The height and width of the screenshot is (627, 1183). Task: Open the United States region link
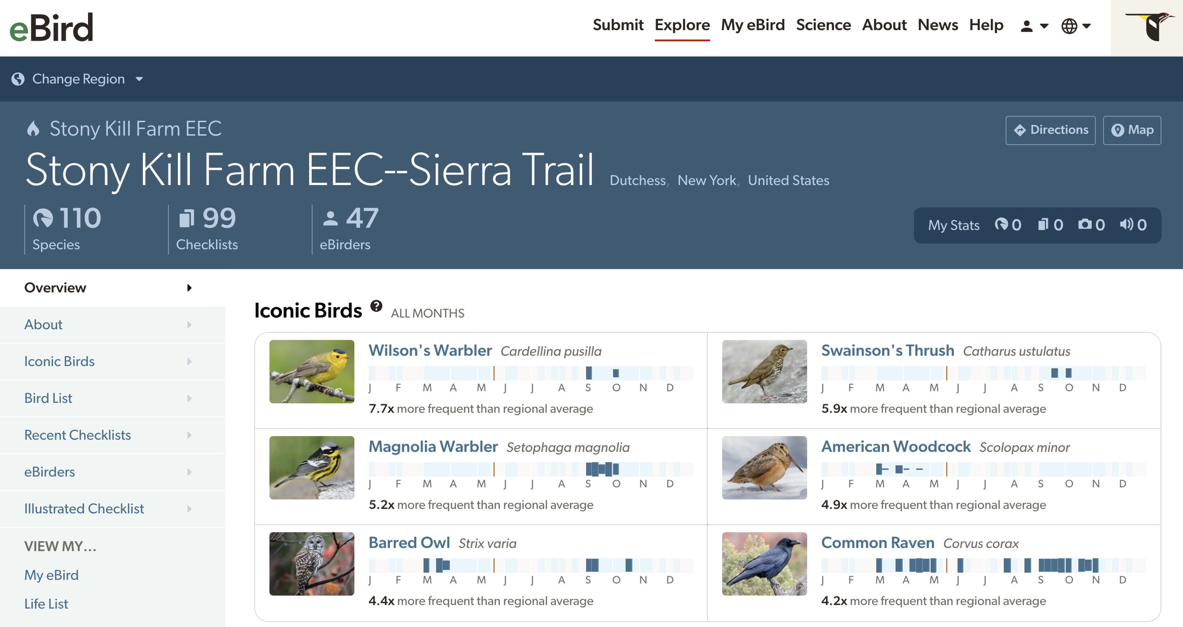click(x=788, y=181)
